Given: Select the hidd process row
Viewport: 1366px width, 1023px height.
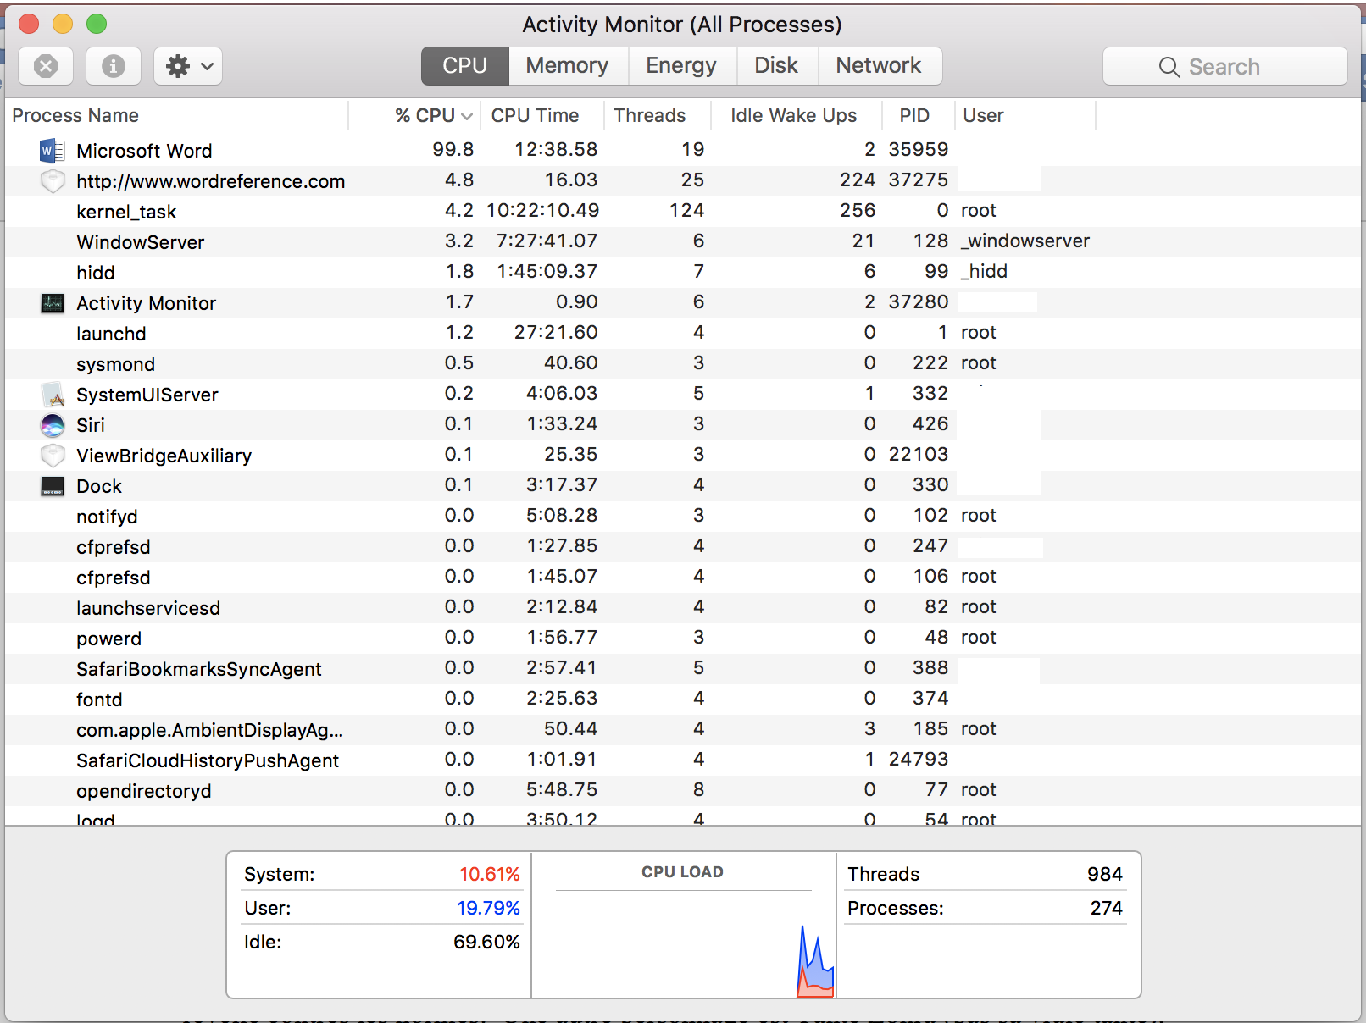Looking at the screenshot, I should [683, 273].
